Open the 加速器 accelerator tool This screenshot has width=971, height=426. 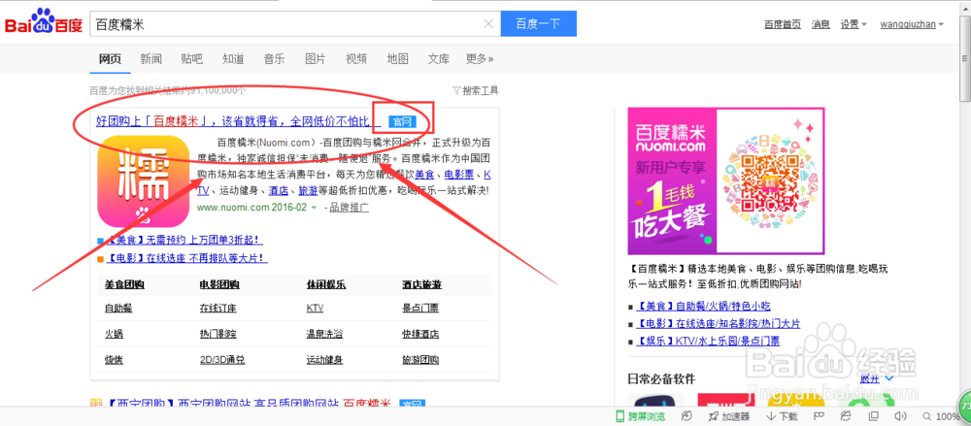point(729,416)
